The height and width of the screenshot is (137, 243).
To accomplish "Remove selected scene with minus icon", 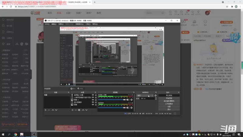I will pos(49,110).
